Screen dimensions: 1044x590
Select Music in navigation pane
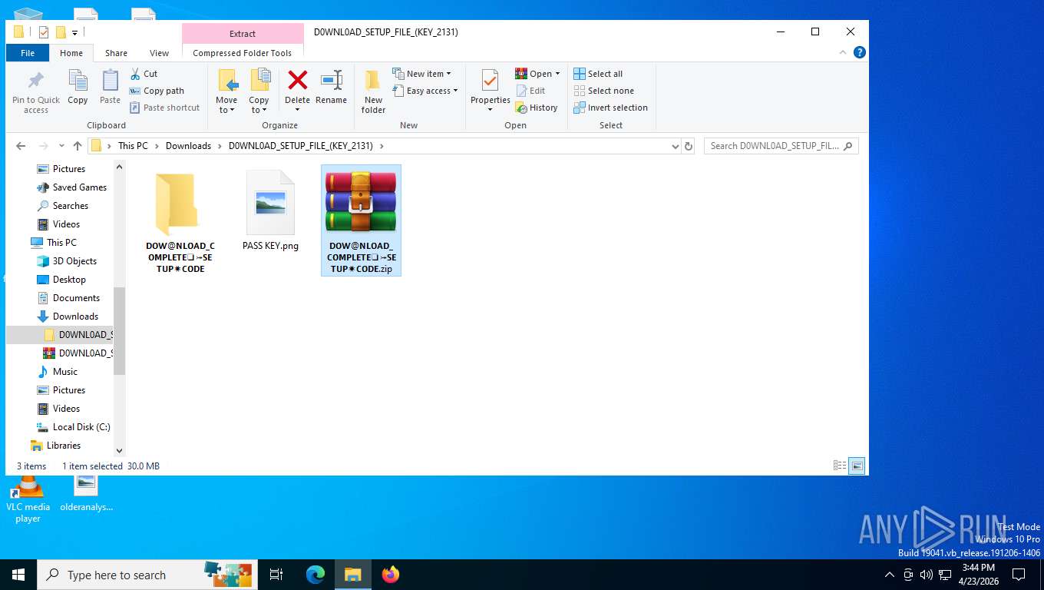[x=58, y=372]
